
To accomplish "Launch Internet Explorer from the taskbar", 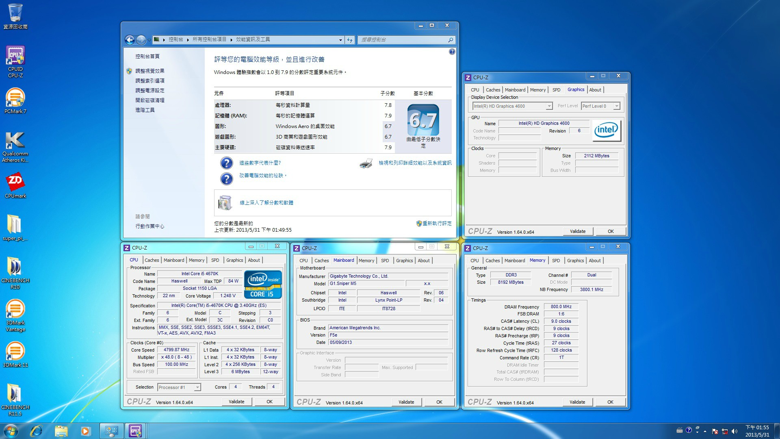I will click(36, 431).
